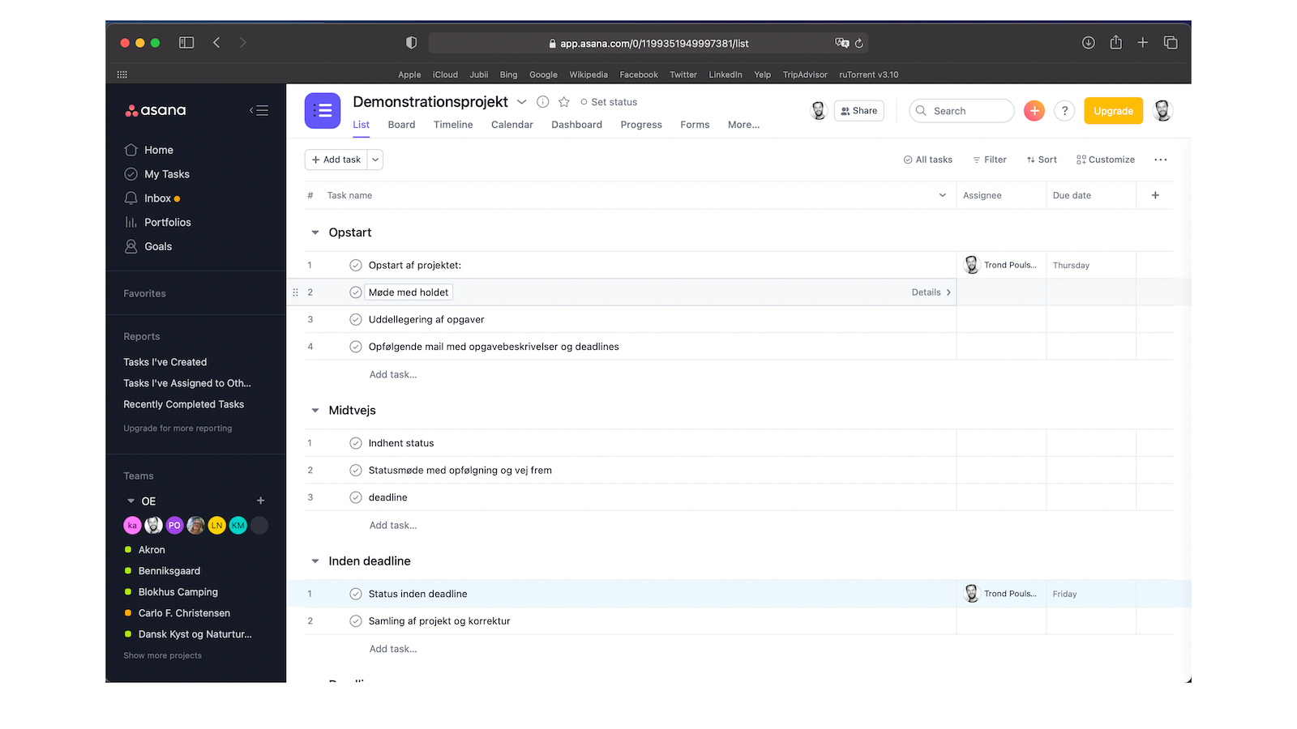Open the Add task dropdown arrow
The image size is (1297, 729).
(x=375, y=160)
